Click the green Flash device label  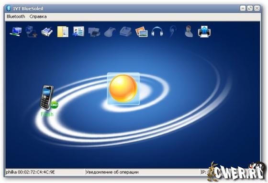[x=47, y=114]
